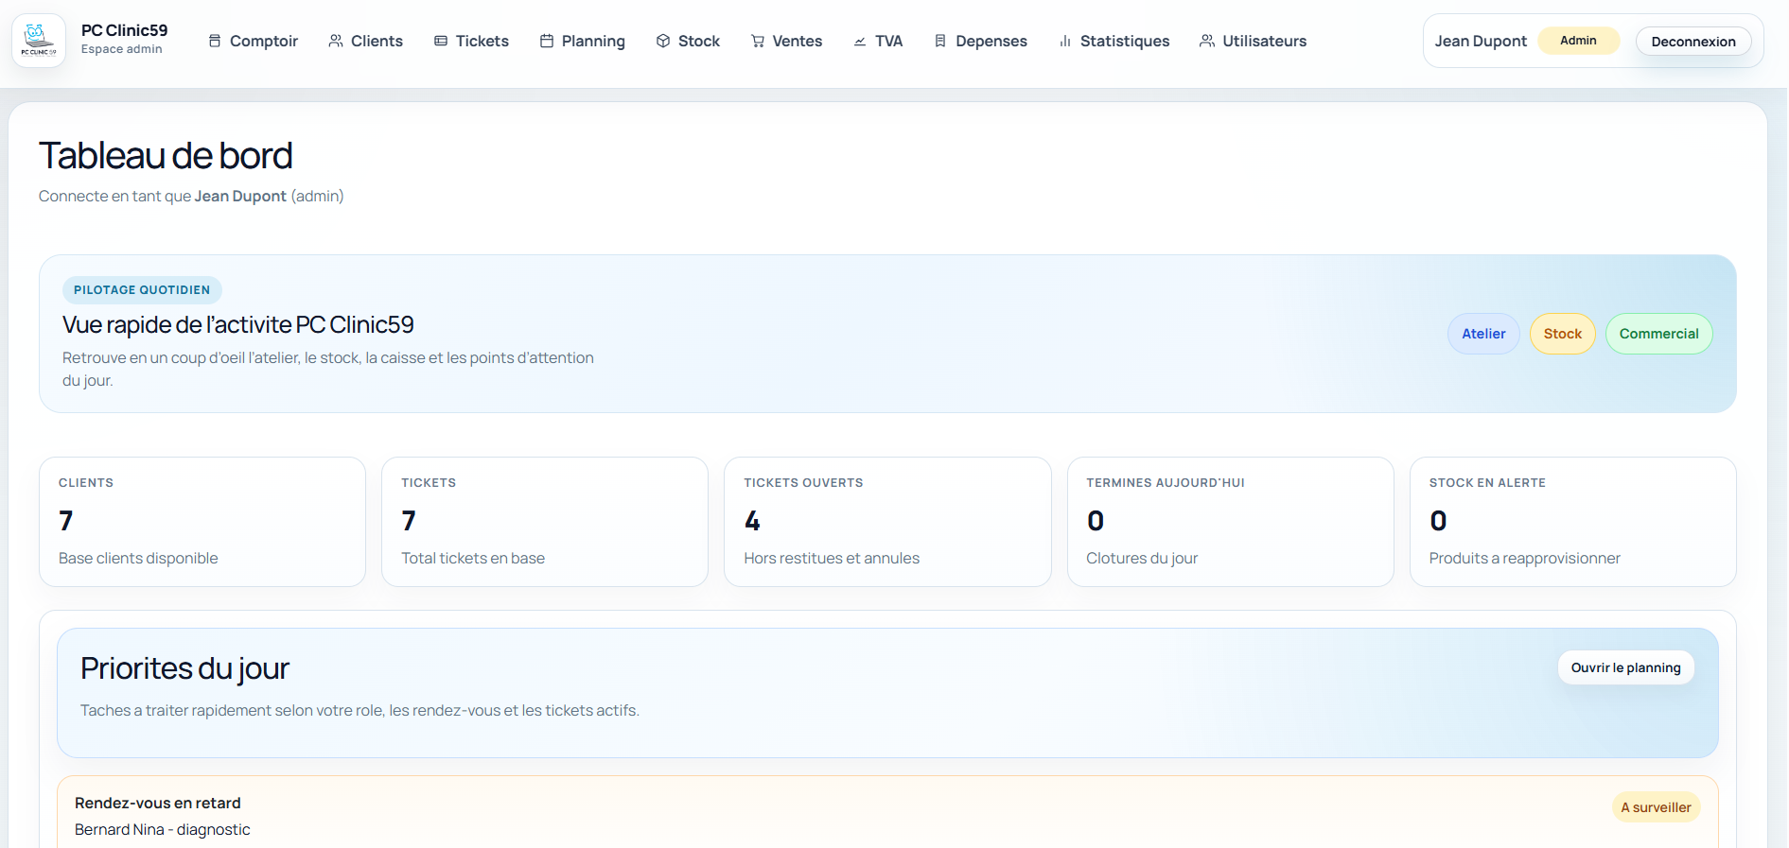
Task: Click the Tickets ouverts stat card
Action: (887, 522)
